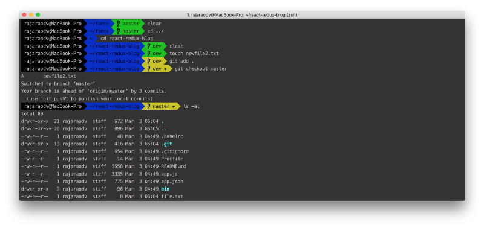Click the 'README.md' file name
Viewport: 484px width, 228px height.
174,166
